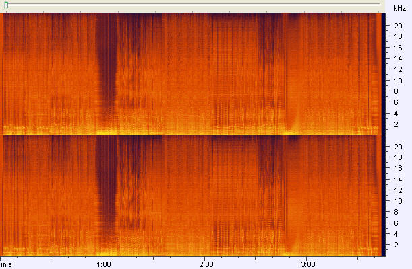Click the 12 kHz label of the bottom channel

coord(398,190)
